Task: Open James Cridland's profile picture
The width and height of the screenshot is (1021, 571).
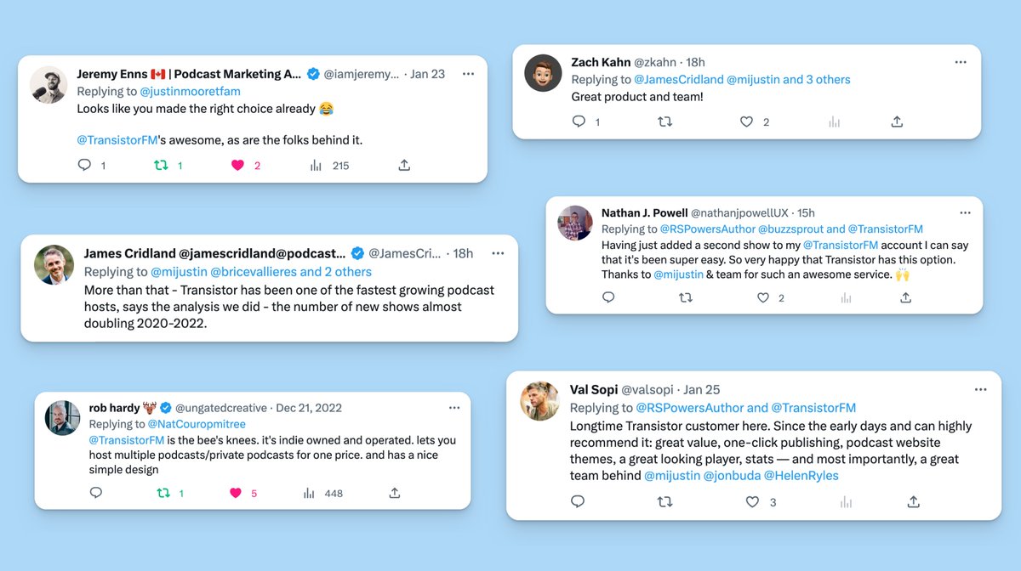Action: pos(54,264)
